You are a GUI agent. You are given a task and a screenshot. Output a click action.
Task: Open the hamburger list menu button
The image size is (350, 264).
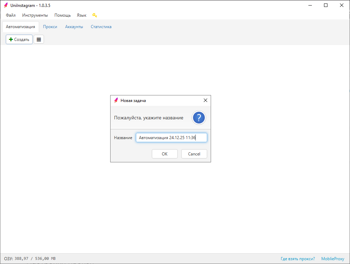click(x=39, y=40)
